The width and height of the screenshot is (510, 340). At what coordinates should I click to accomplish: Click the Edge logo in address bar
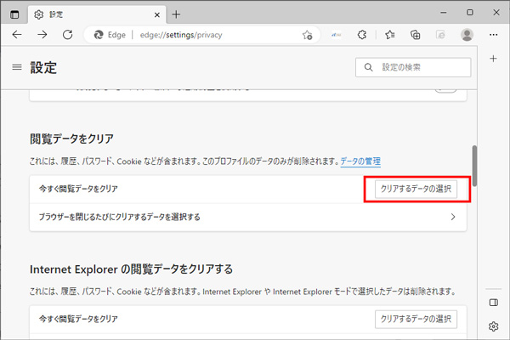point(99,35)
